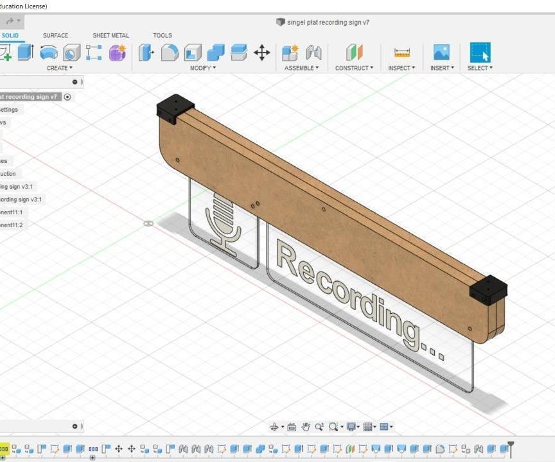Open the INSERT dropdown menu
Screen dimensions: 555x462
tap(442, 68)
